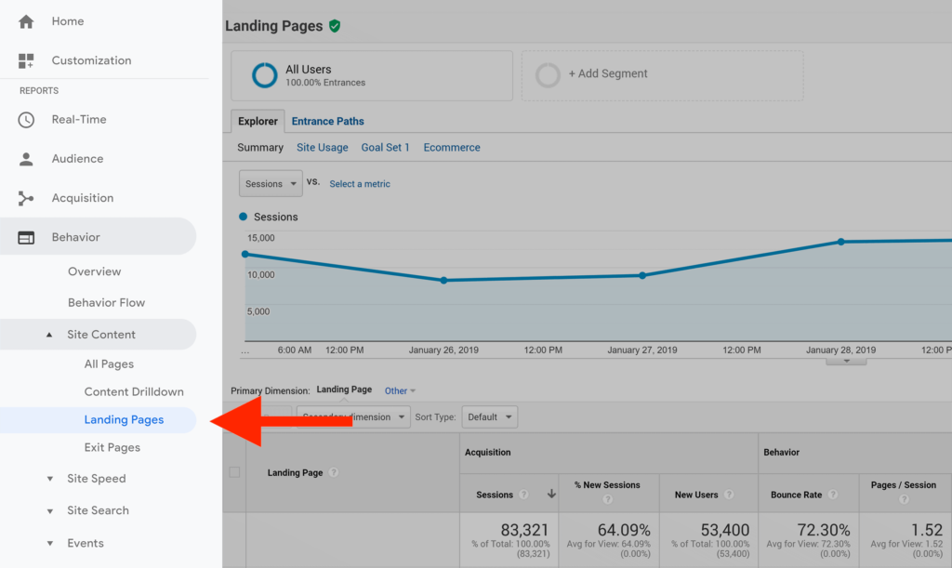Open the Sessions metric dropdown
The width and height of the screenshot is (952, 568).
(270, 183)
